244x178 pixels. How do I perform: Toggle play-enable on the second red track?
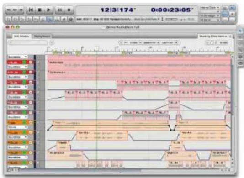(x=24, y=72)
